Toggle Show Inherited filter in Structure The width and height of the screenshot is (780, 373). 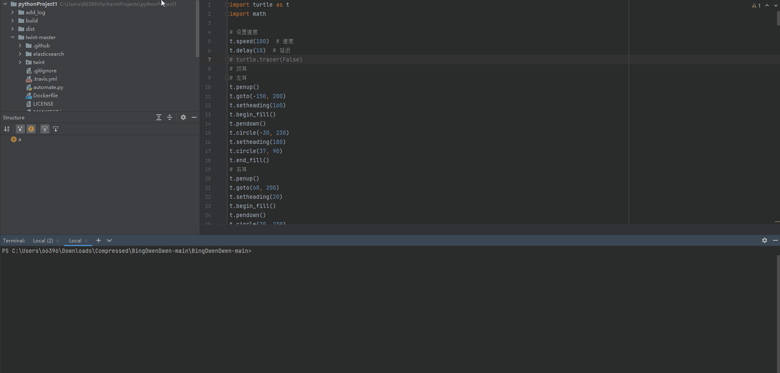pos(20,129)
